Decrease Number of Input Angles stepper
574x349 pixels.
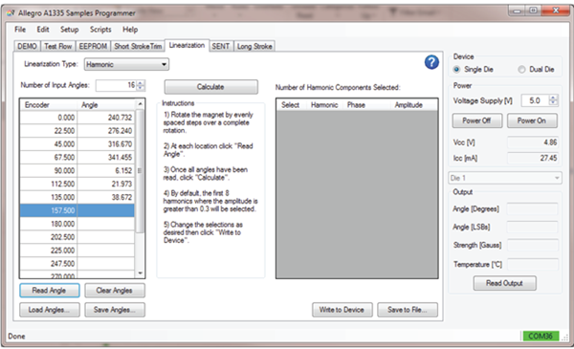[141, 88]
